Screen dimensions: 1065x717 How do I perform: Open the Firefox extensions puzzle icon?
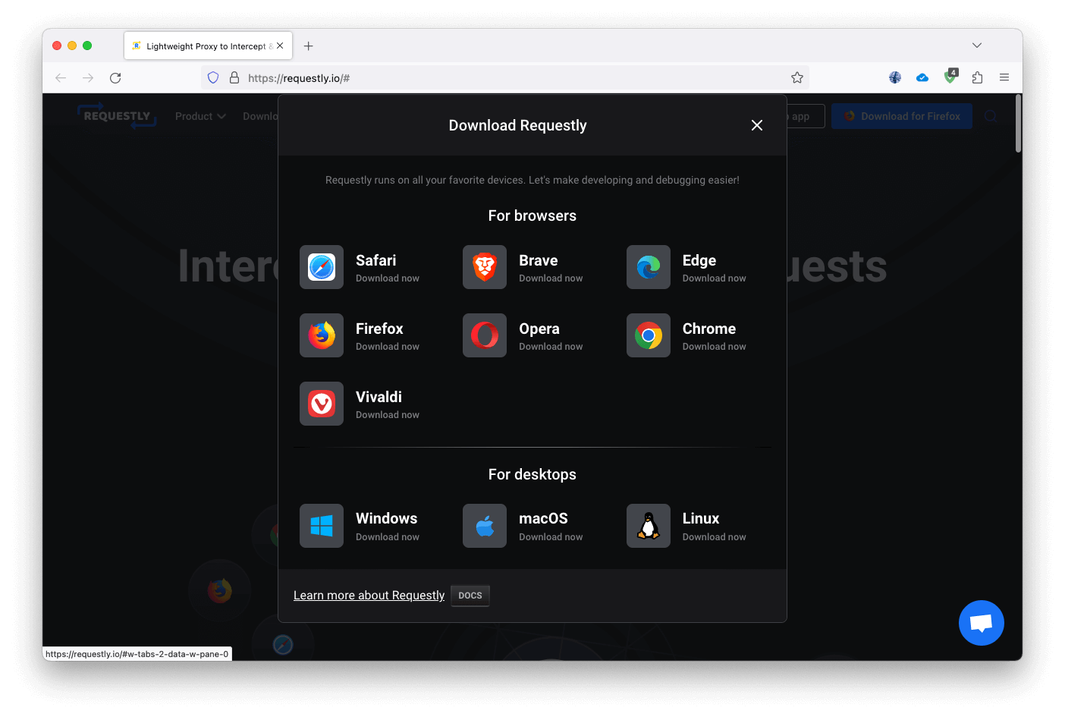point(977,77)
